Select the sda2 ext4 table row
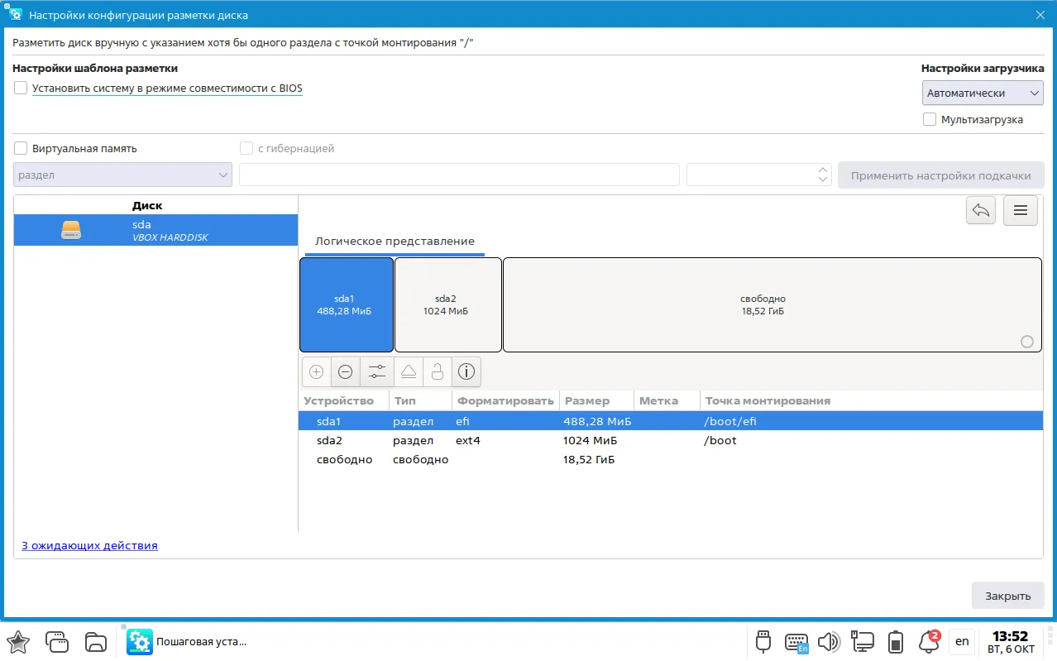Image resolution: width=1057 pixels, height=661 pixels. [671, 440]
